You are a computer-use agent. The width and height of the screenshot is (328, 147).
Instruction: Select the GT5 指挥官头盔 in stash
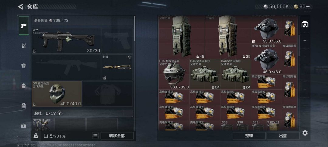click(174, 74)
